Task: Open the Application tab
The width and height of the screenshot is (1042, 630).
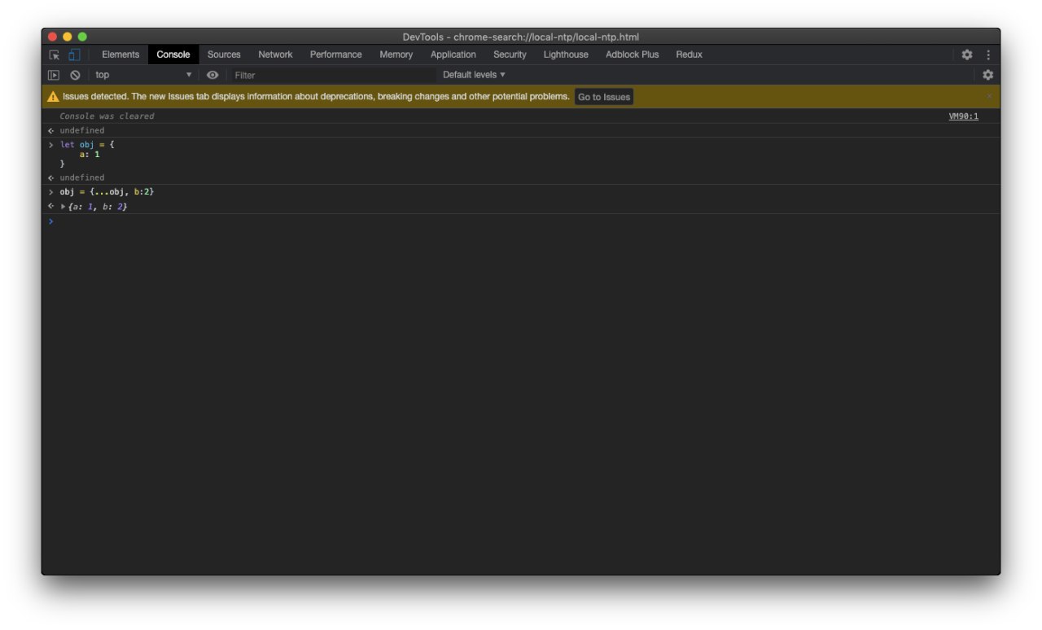Action: (x=453, y=55)
